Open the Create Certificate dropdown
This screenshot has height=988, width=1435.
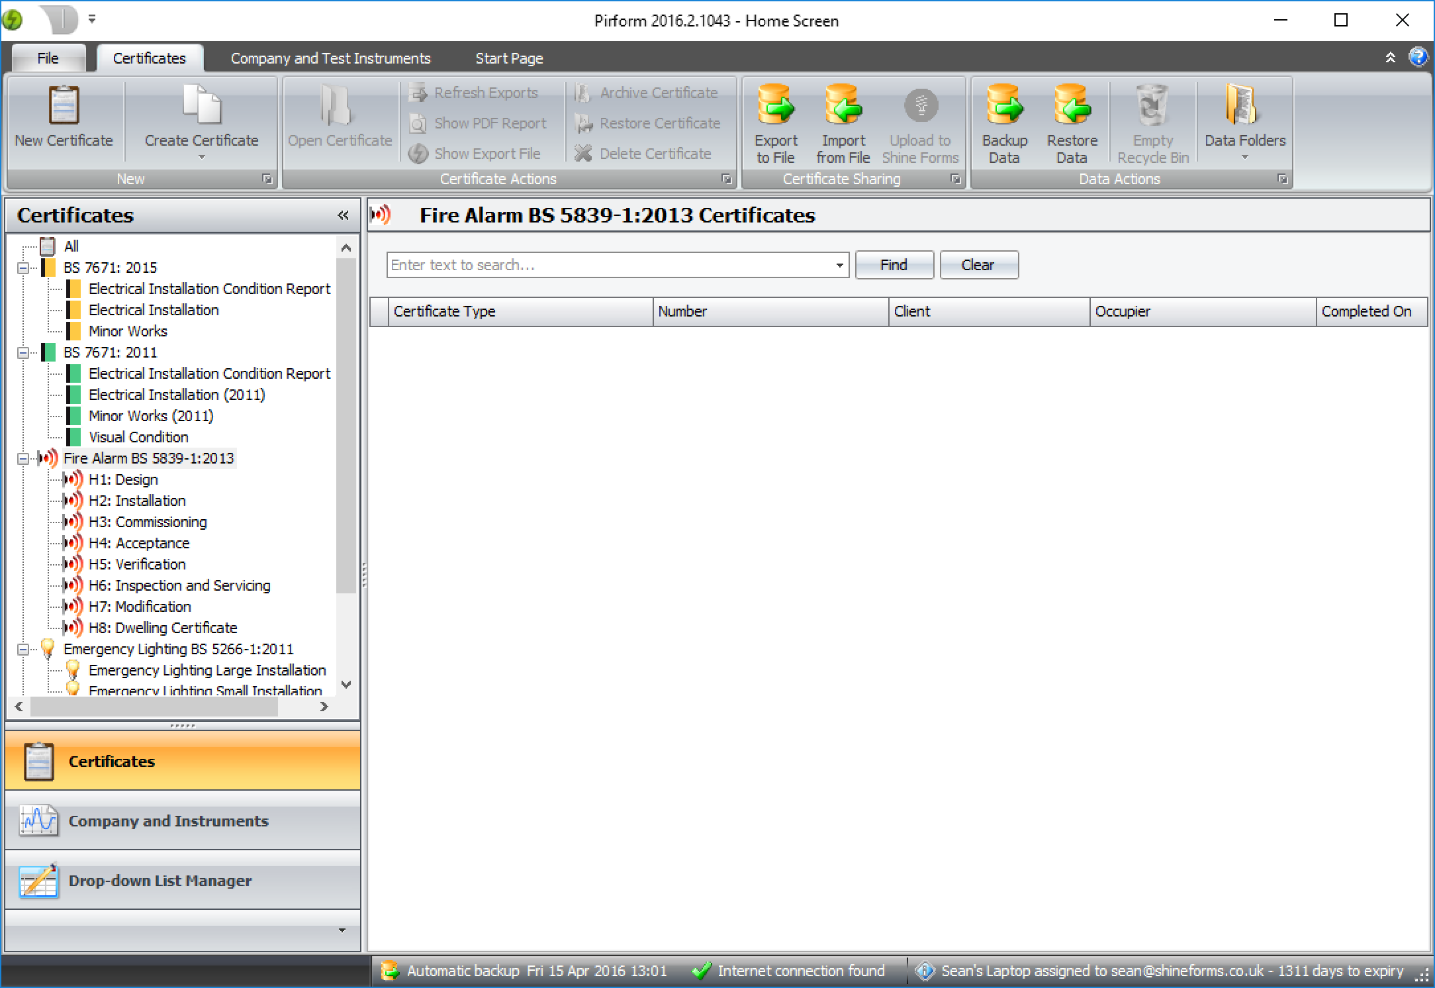point(201,157)
